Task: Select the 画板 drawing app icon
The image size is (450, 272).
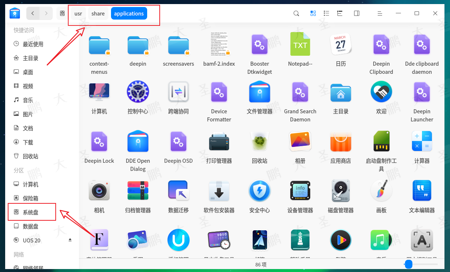Action: (x=381, y=191)
